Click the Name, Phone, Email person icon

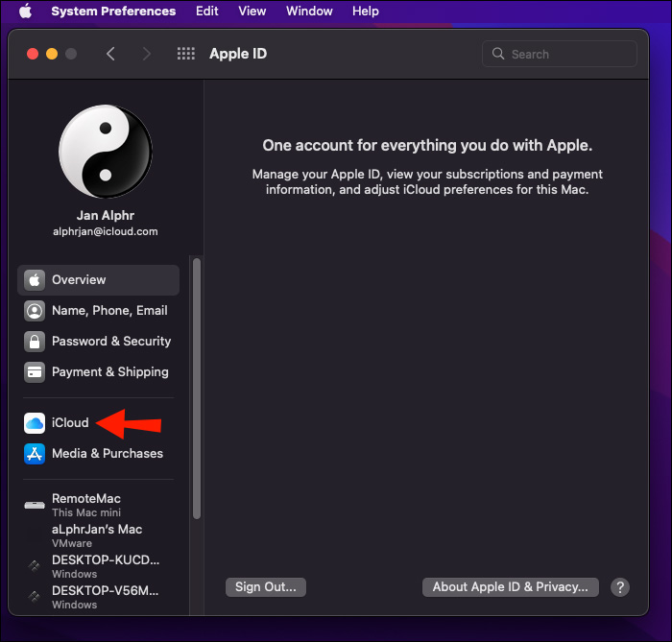pyautogui.click(x=35, y=311)
